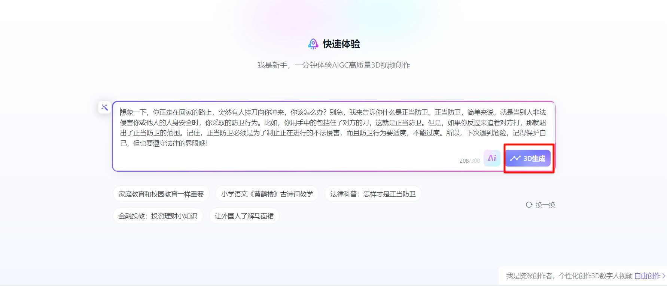Click the circular refresh icon beside 换一换
667x286 pixels.
pos(529,205)
